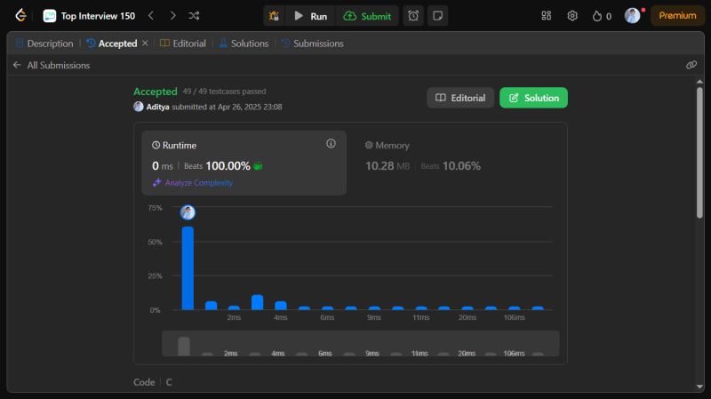This screenshot has width=711, height=399.
Task: Open the user profile avatar menu
Action: click(x=632, y=15)
